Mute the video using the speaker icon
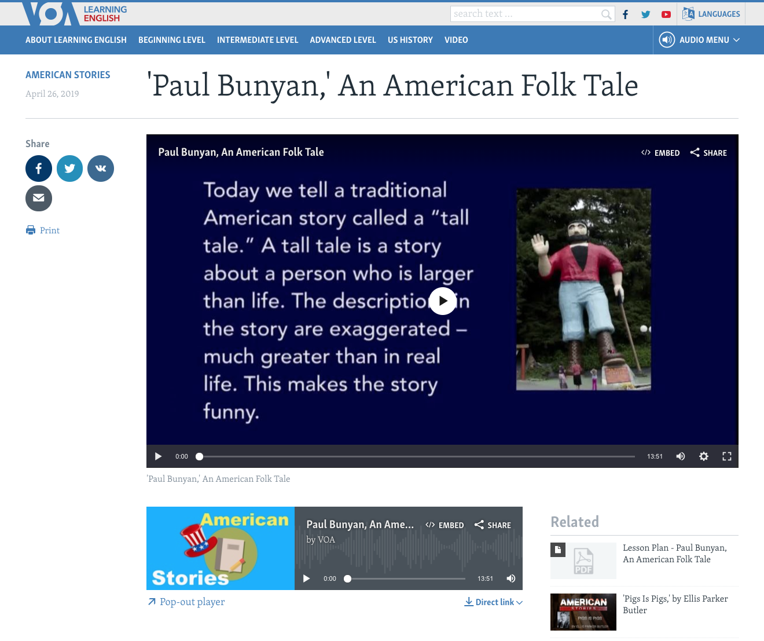This screenshot has width=764, height=641. click(x=680, y=456)
